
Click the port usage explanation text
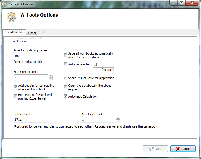click(x=87, y=126)
